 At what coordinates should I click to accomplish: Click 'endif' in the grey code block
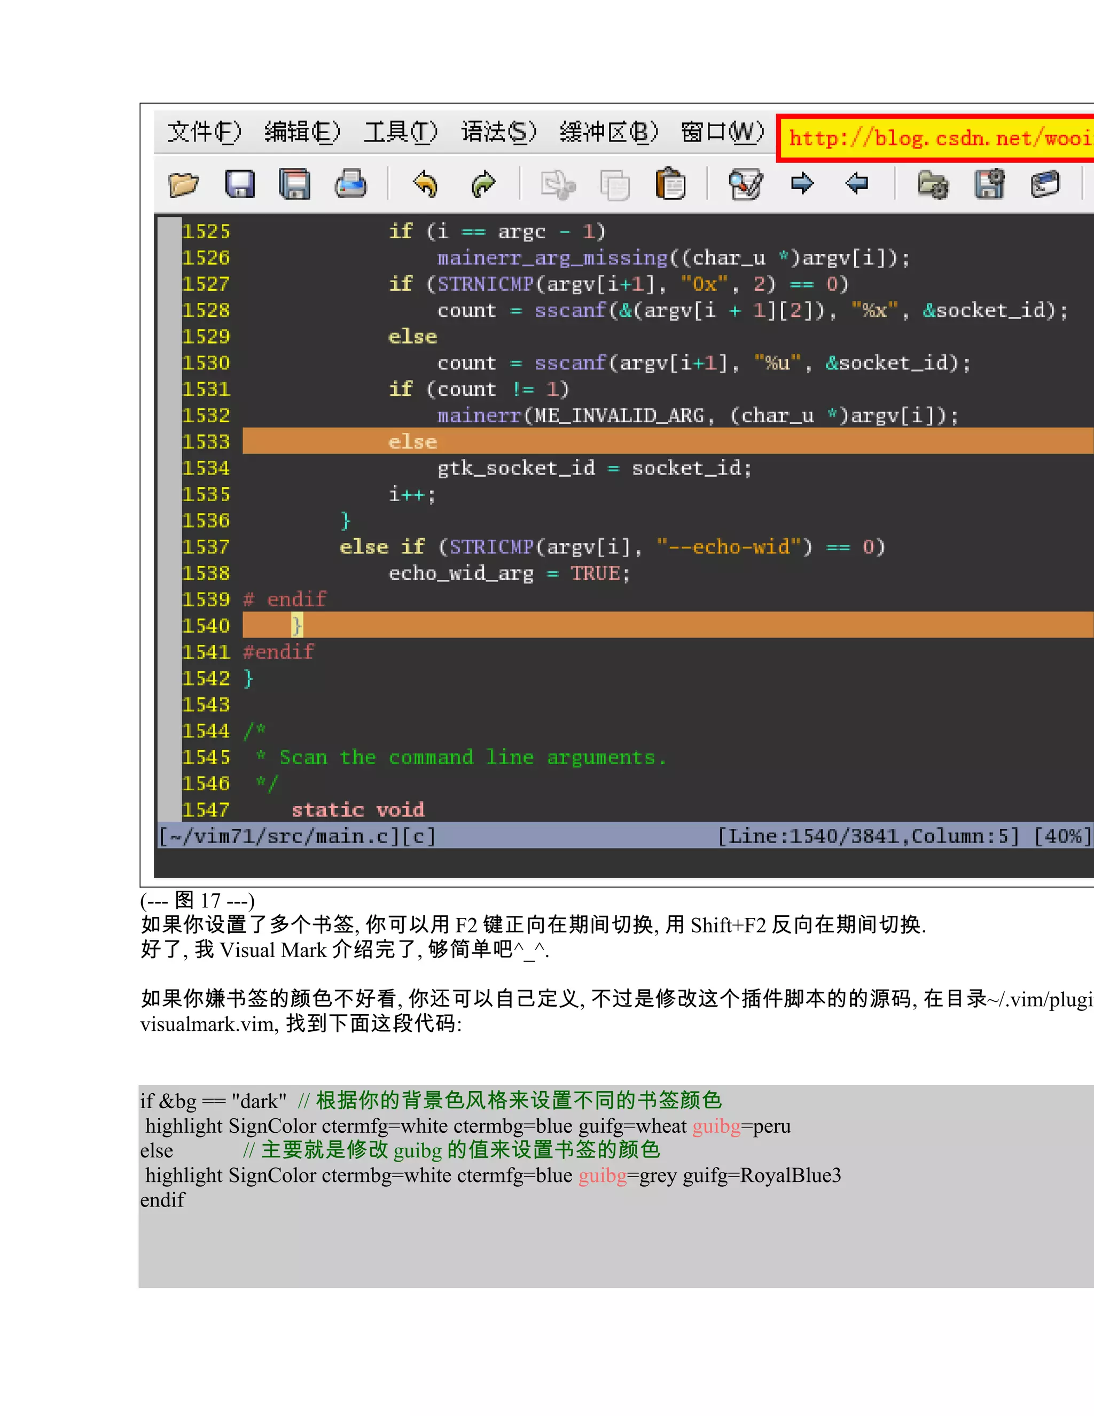click(x=162, y=1200)
